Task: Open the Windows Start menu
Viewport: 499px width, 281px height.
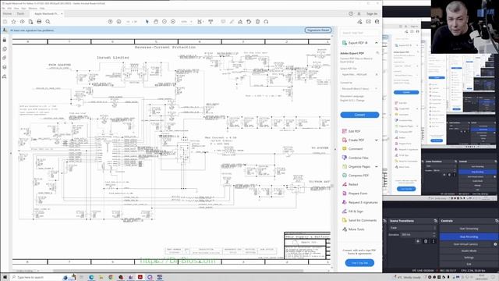Action: click(x=5, y=278)
